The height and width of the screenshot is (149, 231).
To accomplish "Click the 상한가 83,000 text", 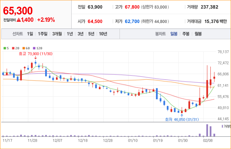I will 155,7.
